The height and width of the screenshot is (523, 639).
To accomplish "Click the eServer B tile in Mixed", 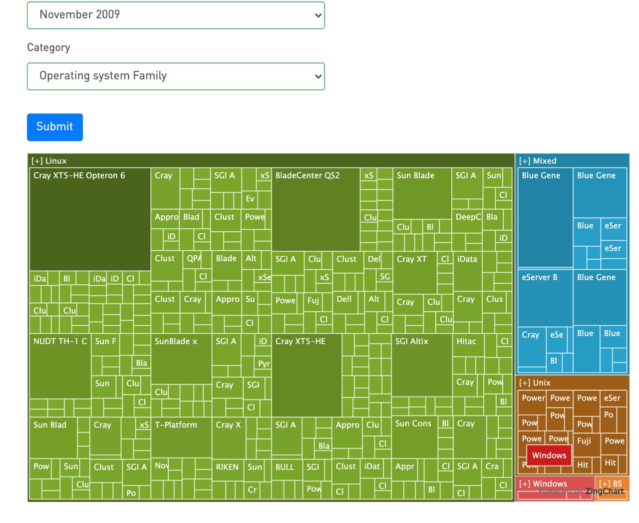I will pyautogui.click(x=545, y=298).
